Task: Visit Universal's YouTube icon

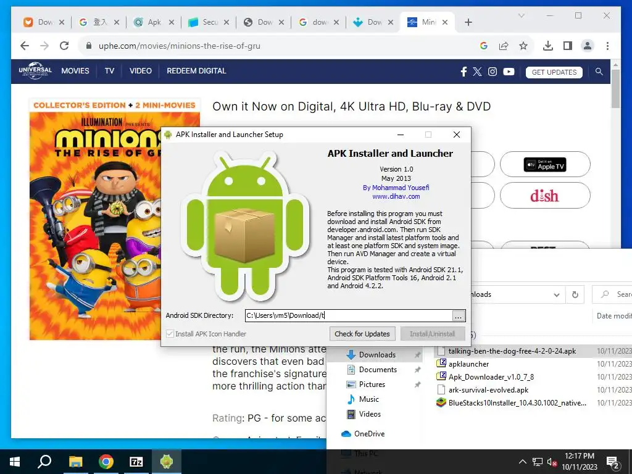Action: tap(509, 72)
